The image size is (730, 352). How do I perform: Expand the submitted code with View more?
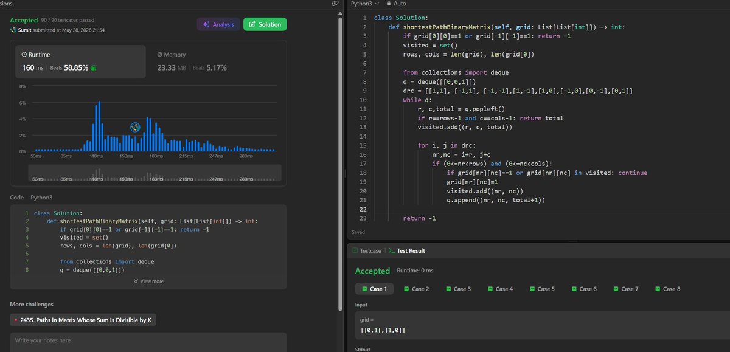click(x=148, y=281)
